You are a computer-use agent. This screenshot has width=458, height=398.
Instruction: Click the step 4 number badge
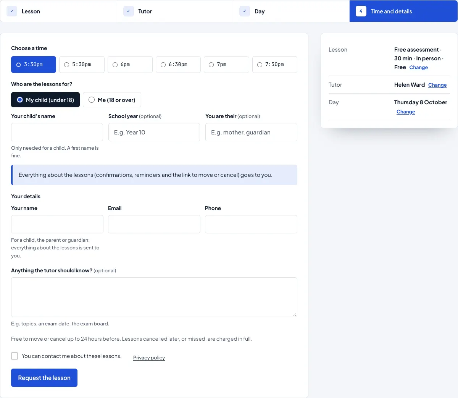[x=361, y=11]
